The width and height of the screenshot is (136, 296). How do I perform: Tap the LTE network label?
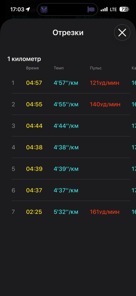coord(113,10)
